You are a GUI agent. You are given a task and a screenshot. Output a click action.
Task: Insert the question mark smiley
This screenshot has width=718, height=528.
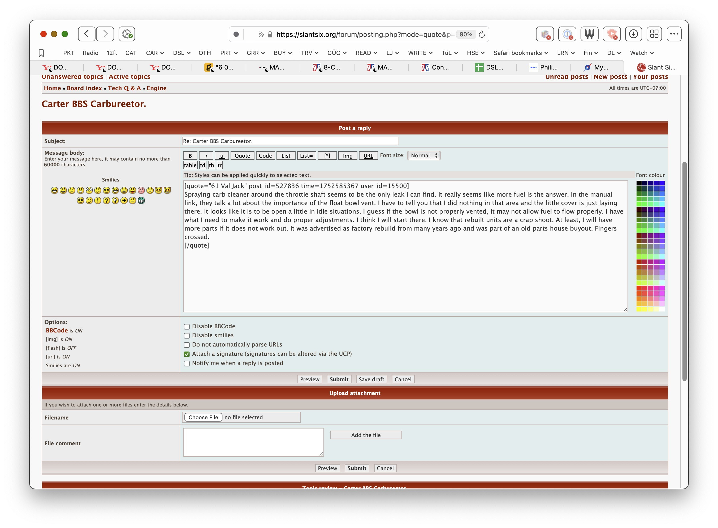tap(106, 201)
